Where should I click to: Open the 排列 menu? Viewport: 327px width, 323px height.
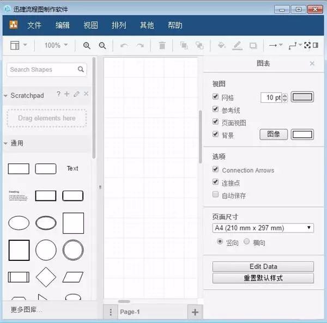pos(119,25)
